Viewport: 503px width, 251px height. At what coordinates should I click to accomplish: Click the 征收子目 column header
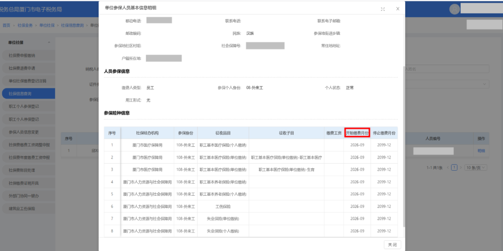pyautogui.click(x=286, y=132)
